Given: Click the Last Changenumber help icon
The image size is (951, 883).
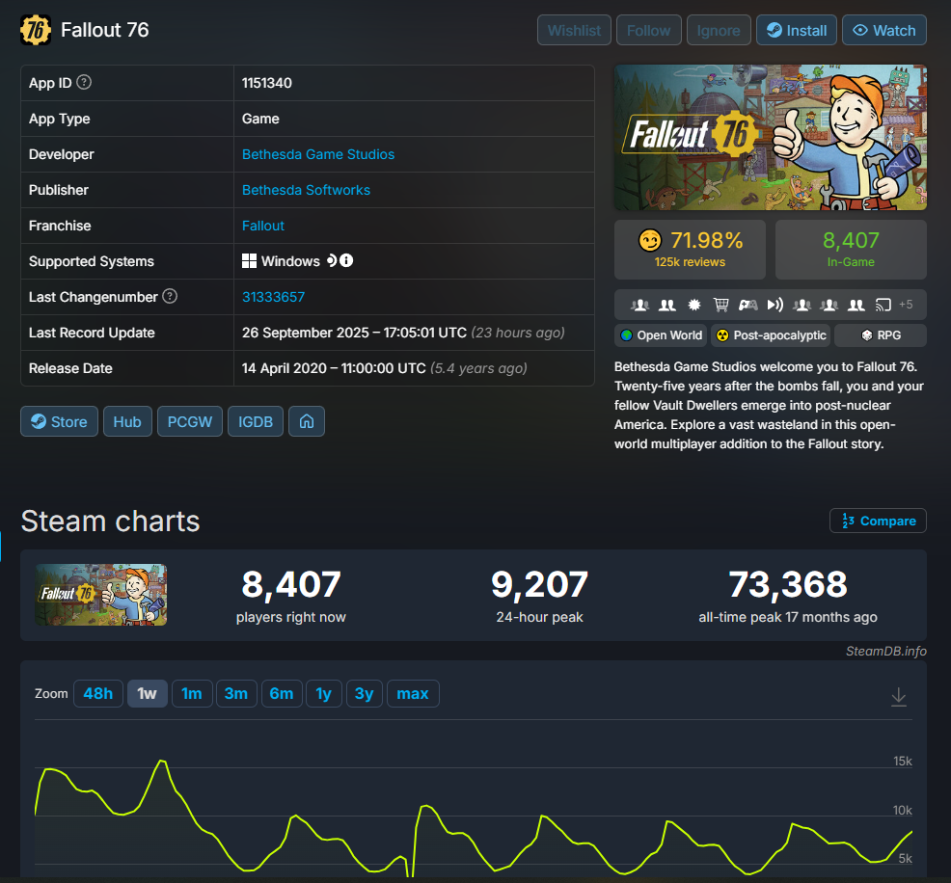Looking at the screenshot, I should (170, 297).
